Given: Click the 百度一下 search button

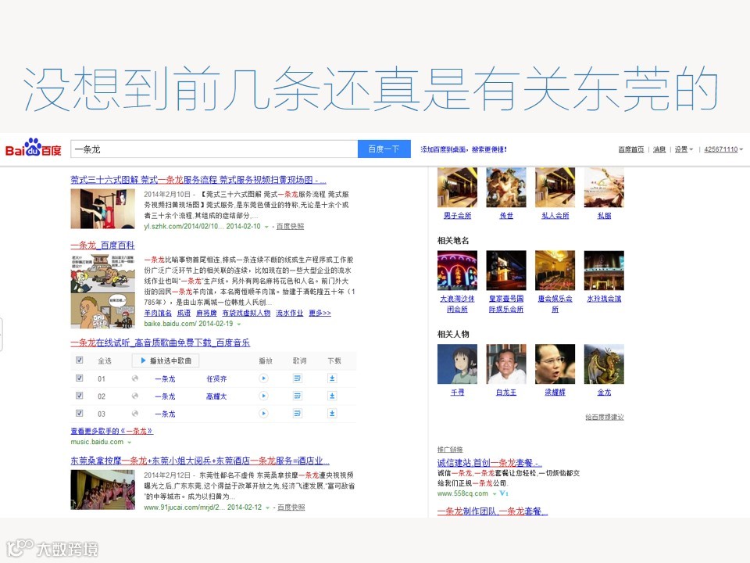Looking at the screenshot, I should 384,149.
